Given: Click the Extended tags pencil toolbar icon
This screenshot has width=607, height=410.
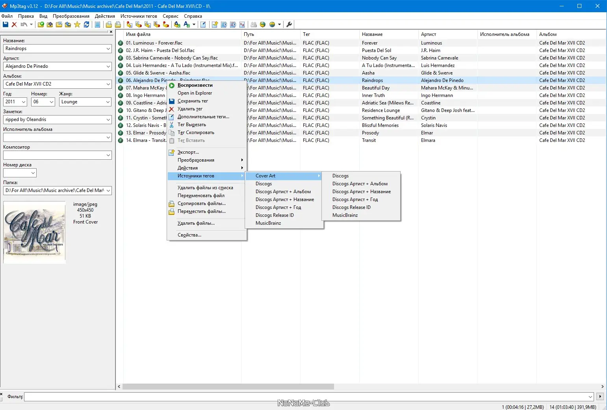Looking at the screenshot, I should (203, 24).
